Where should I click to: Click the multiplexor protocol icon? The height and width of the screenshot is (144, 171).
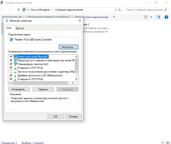tap(15, 72)
